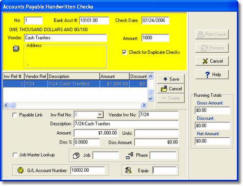
Task: Click the G/L Account Number coin icon
Action: tap(20, 170)
